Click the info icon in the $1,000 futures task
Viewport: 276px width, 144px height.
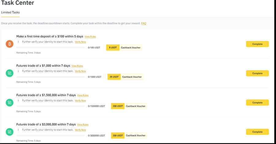pyautogui.click(x=18, y=71)
